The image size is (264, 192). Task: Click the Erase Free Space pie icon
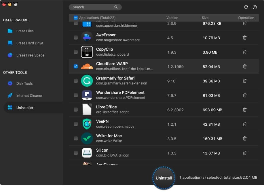[x=10, y=55]
